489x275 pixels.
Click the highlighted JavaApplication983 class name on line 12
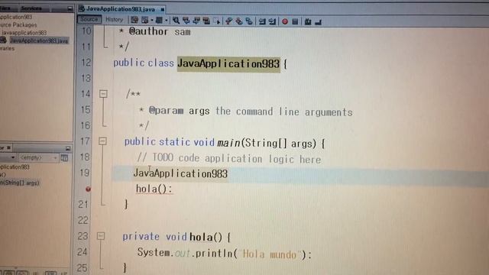(x=228, y=64)
